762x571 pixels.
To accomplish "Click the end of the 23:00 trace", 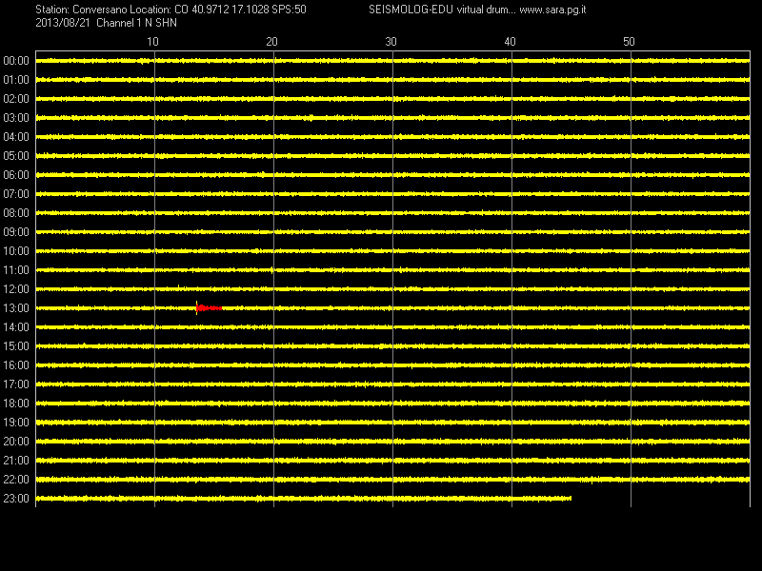I will click(571, 498).
